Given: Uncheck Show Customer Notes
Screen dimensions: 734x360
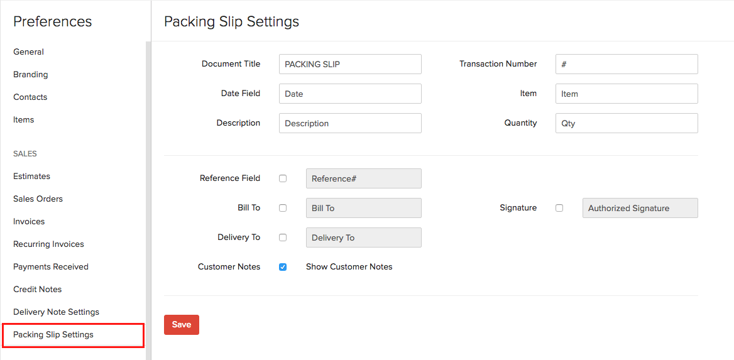Looking at the screenshot, I should tap(283, 267).
